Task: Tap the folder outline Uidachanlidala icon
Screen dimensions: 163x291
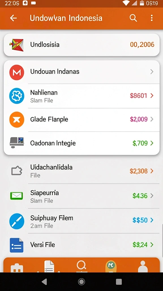Action: pos(17,171)
